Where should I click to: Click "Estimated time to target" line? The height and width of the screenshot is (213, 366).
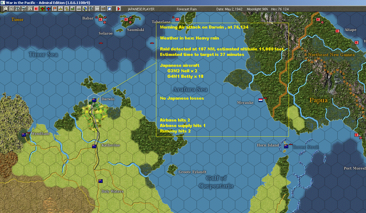click(x=202, y=55)
